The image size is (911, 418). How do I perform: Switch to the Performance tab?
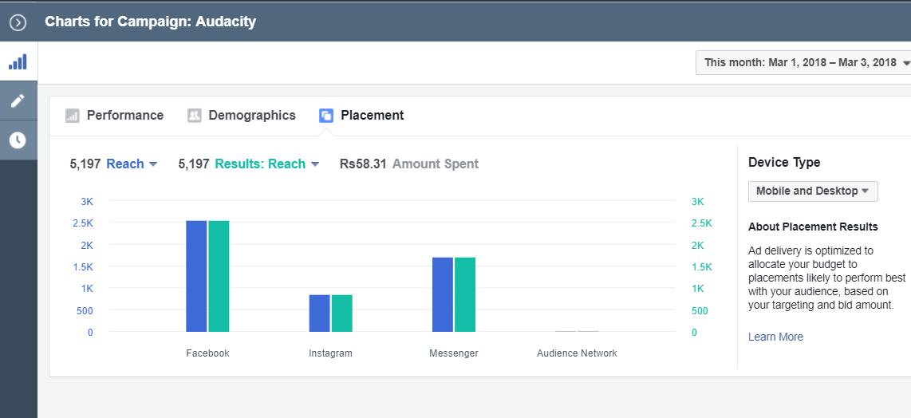tap(124, 116)
